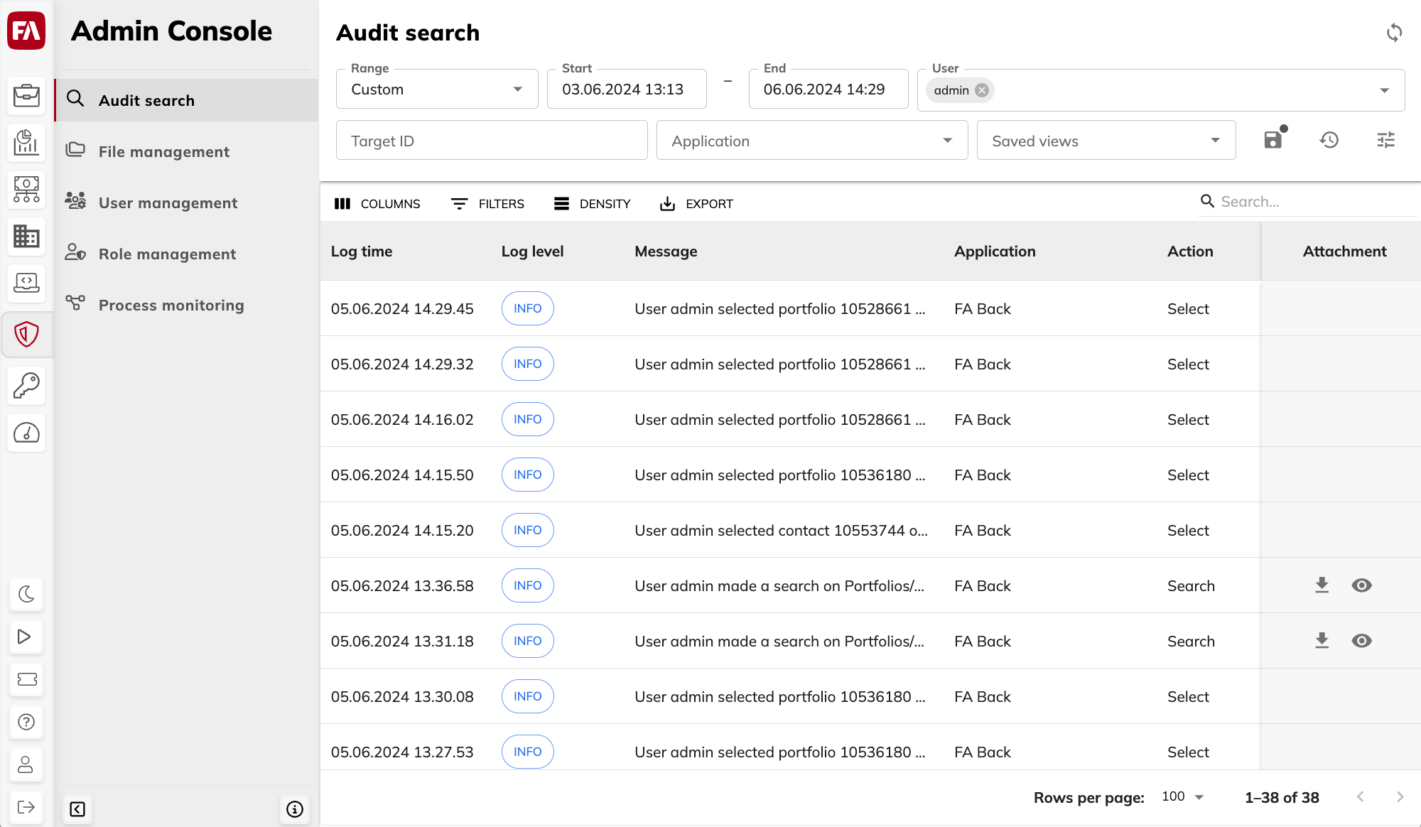Open the FILTERS panel

tap(487, 204)
